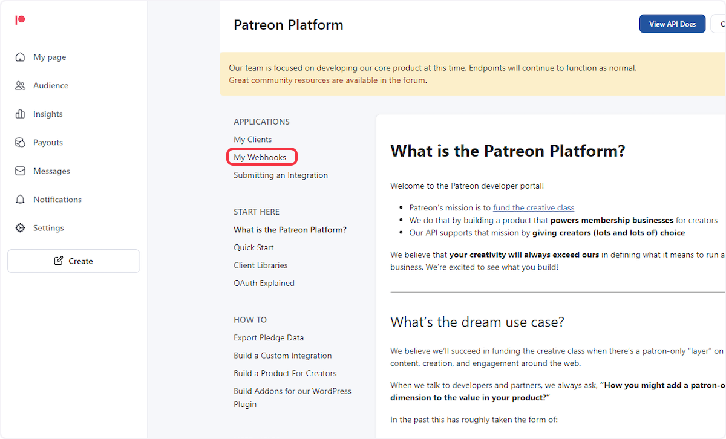This screenshot has height=439, width=726.
Task: Read OAuth Explained
Action: point(264,282)
